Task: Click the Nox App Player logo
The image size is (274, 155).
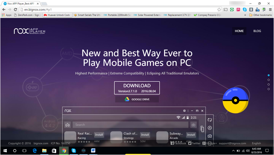Action: pos(29,31)
